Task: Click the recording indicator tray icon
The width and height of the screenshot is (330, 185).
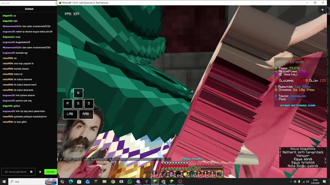Action: pos(295,182)
